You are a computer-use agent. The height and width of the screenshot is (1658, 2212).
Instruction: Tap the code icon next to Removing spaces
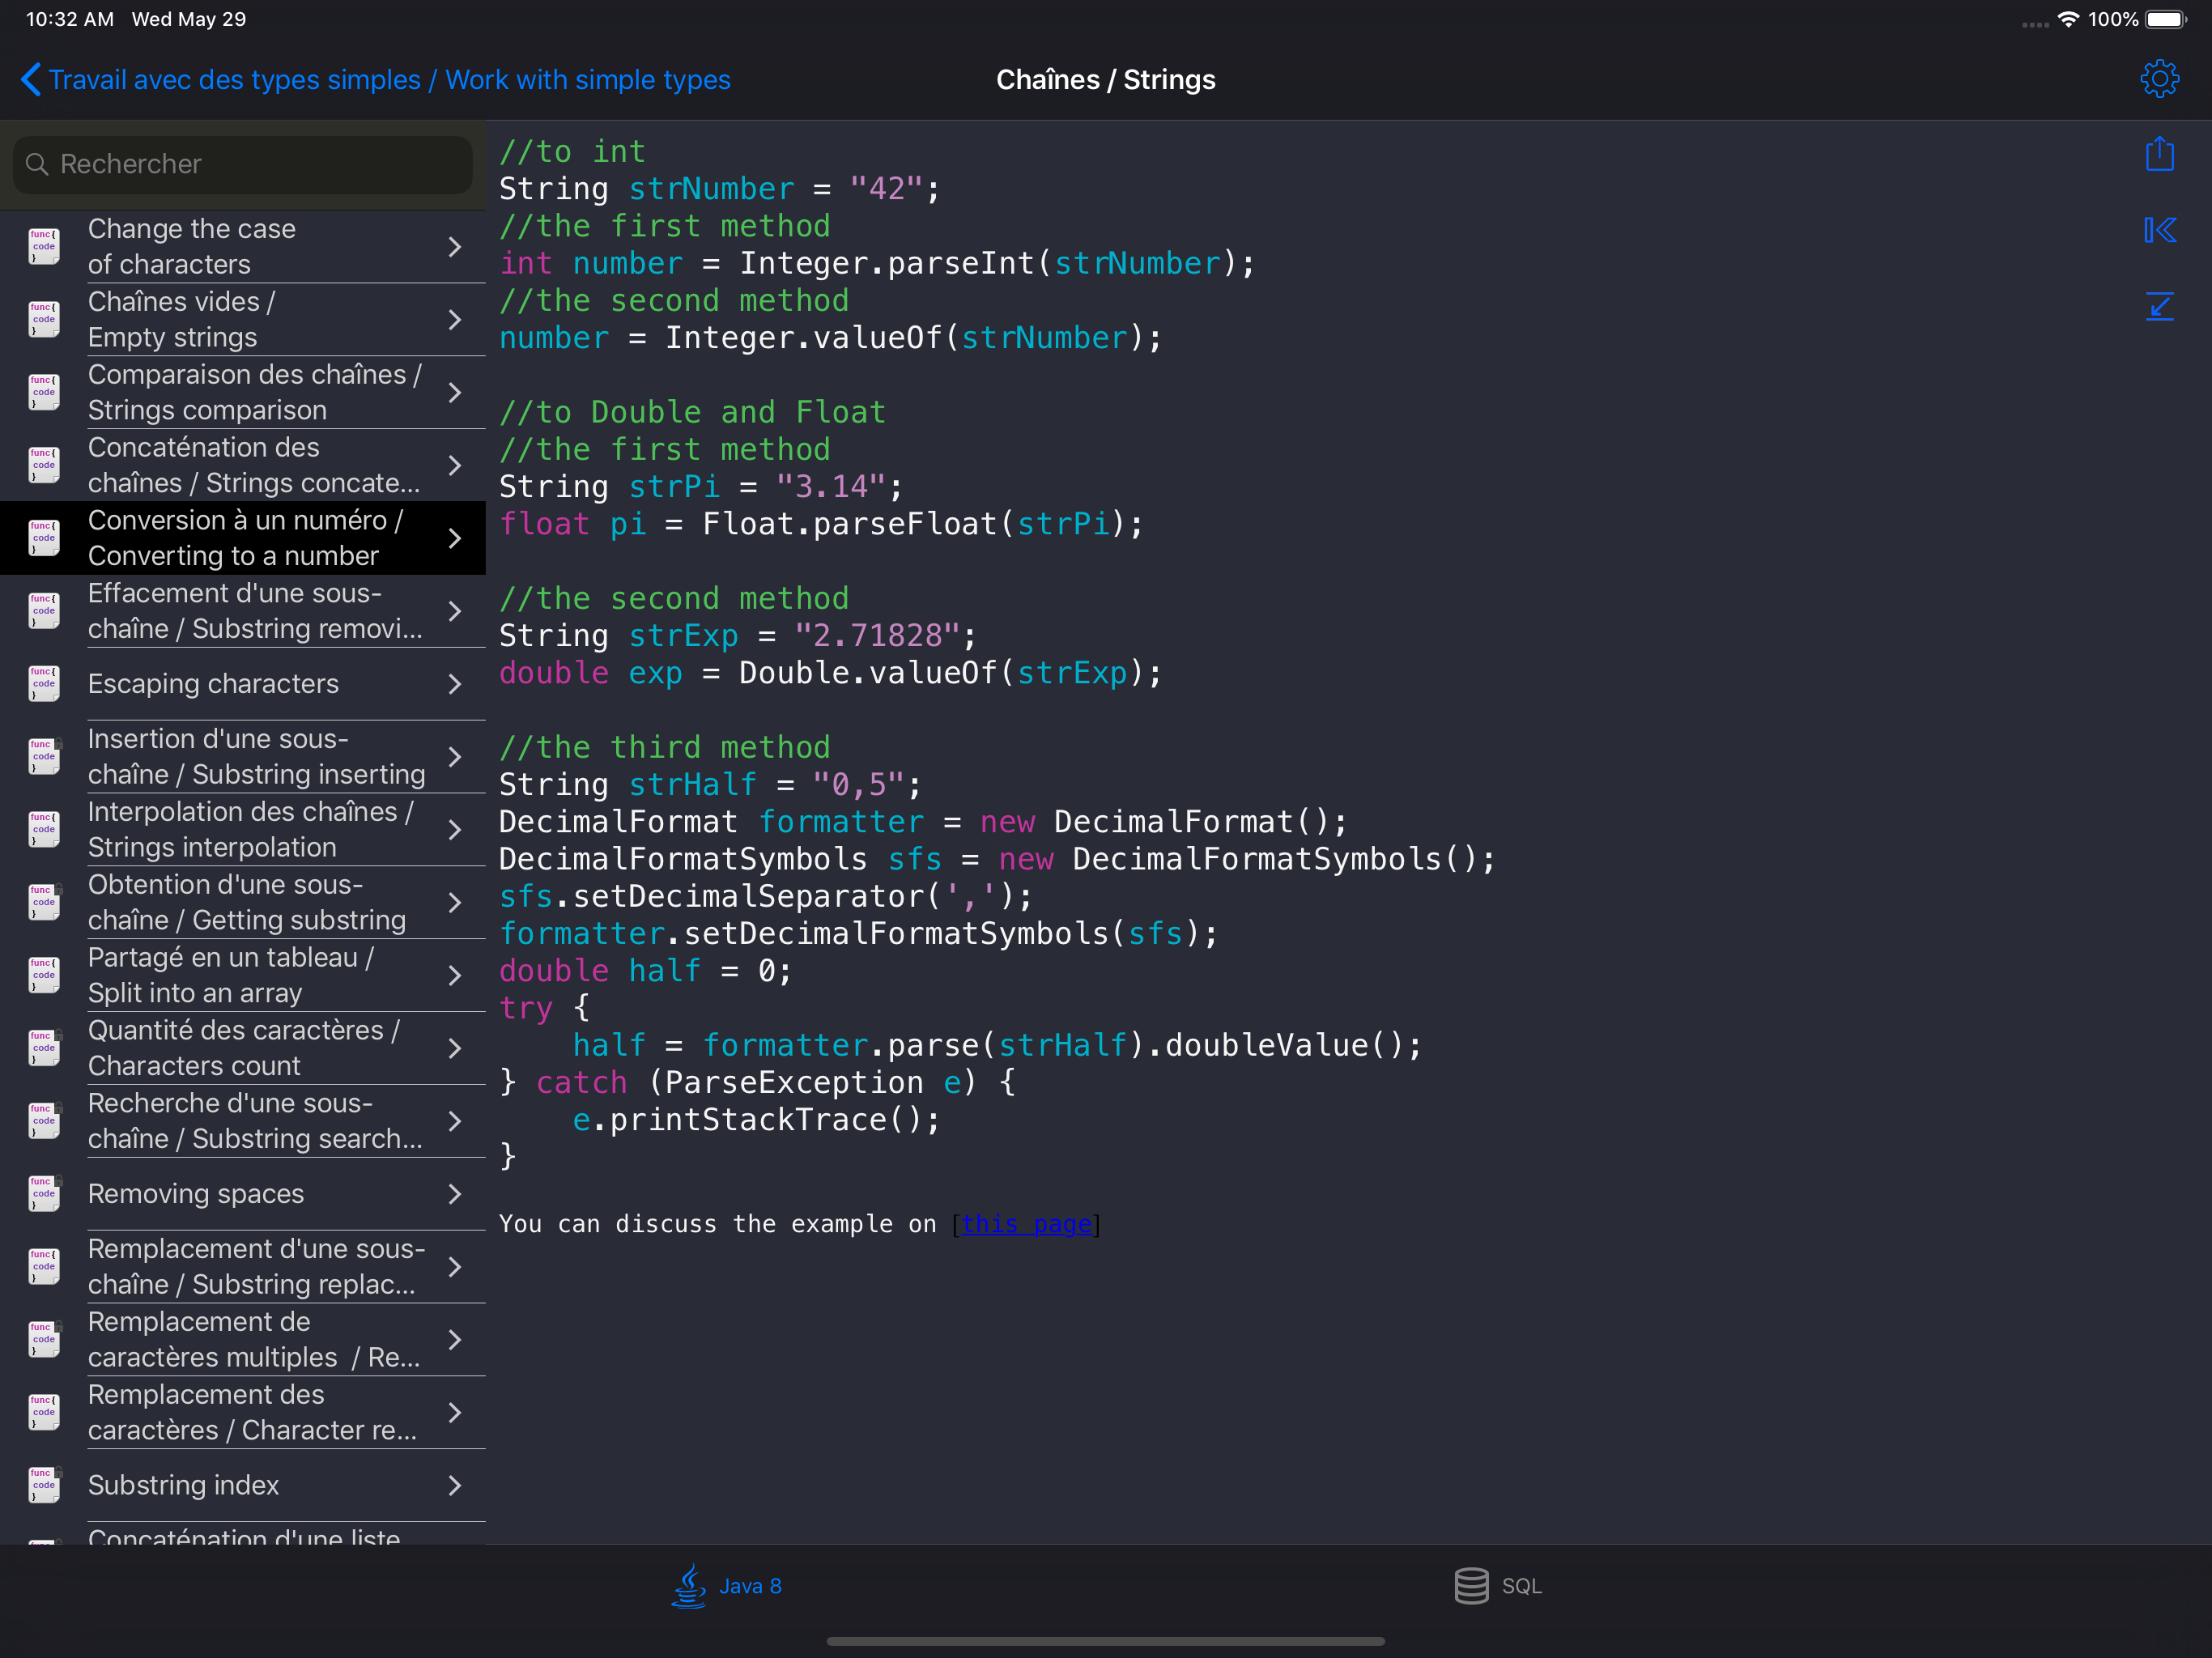44,1194
